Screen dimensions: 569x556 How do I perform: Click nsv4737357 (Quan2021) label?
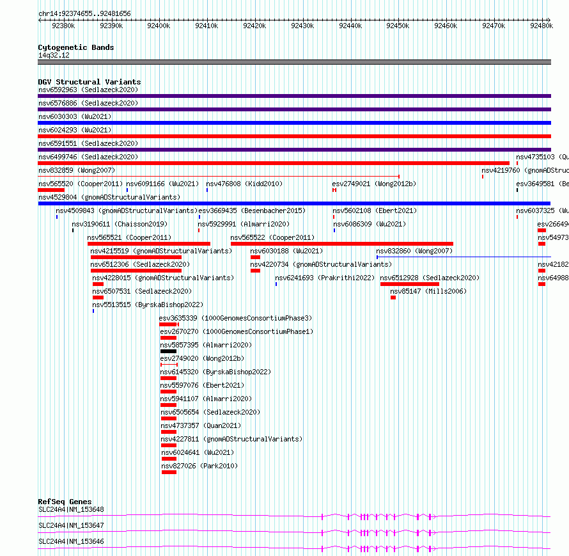[201, 425]
